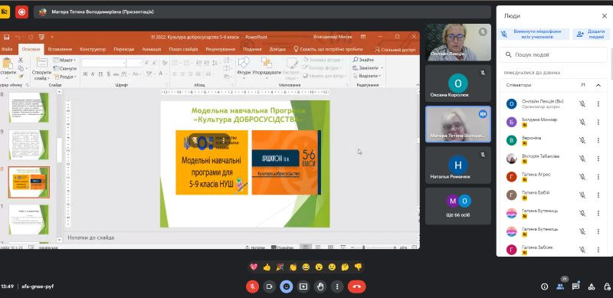Send the sad face reaction
Screen dimensions: 613x298
(x=332, y=267)
